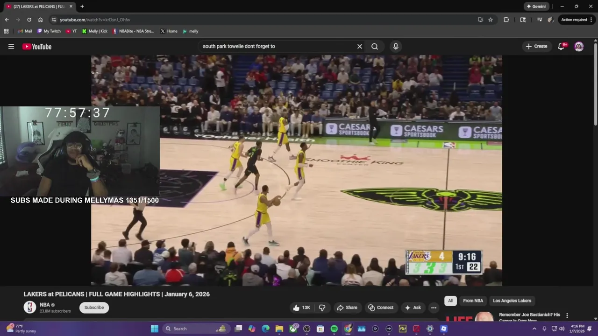
Task: Open Windows Start menu
Action: point(154,329)
